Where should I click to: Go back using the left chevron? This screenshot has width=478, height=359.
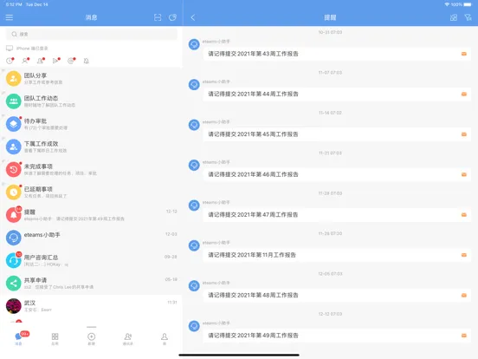point(193,17)
